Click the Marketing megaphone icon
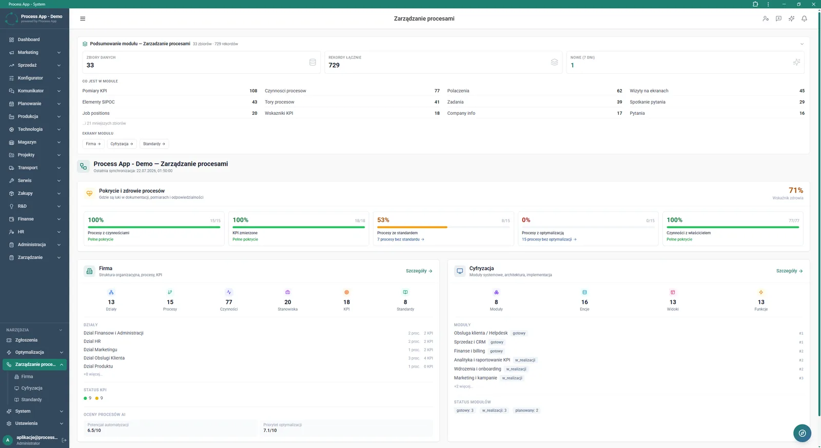 [11, 52]
